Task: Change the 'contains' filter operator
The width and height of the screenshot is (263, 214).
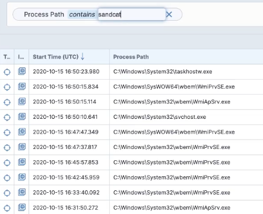Action: pyautogui.click(x=82, y=14)
